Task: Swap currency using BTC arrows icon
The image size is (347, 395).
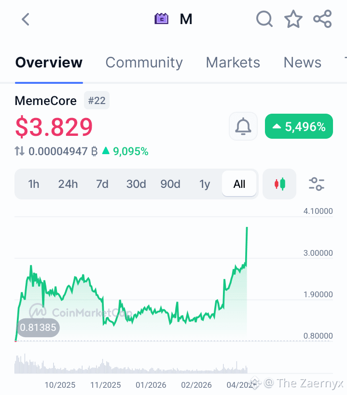Action: [19, 151]
